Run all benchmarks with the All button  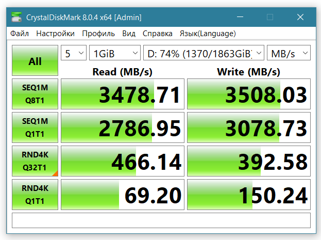pos(35,60)
